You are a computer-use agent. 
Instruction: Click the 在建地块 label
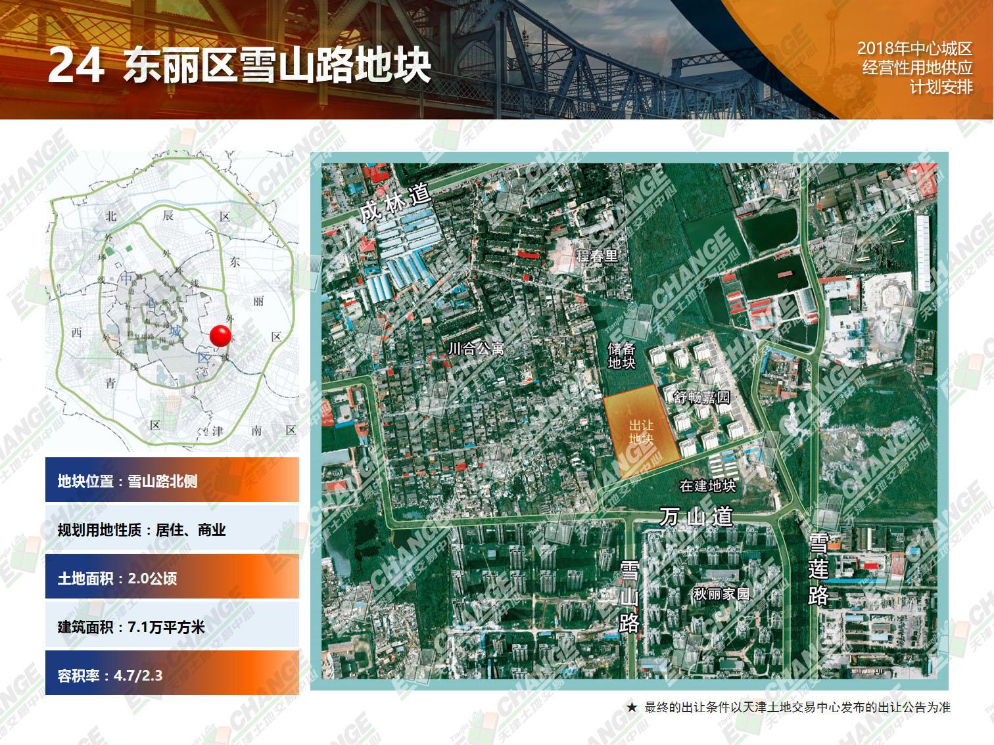click(x=707, y=485)
